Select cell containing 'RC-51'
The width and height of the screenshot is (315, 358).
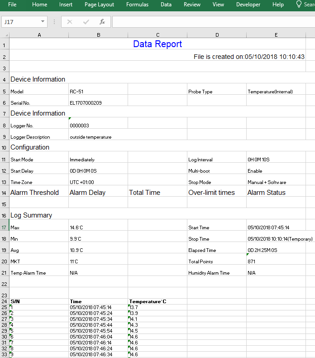pyautogui.click(x=98, y=89)
